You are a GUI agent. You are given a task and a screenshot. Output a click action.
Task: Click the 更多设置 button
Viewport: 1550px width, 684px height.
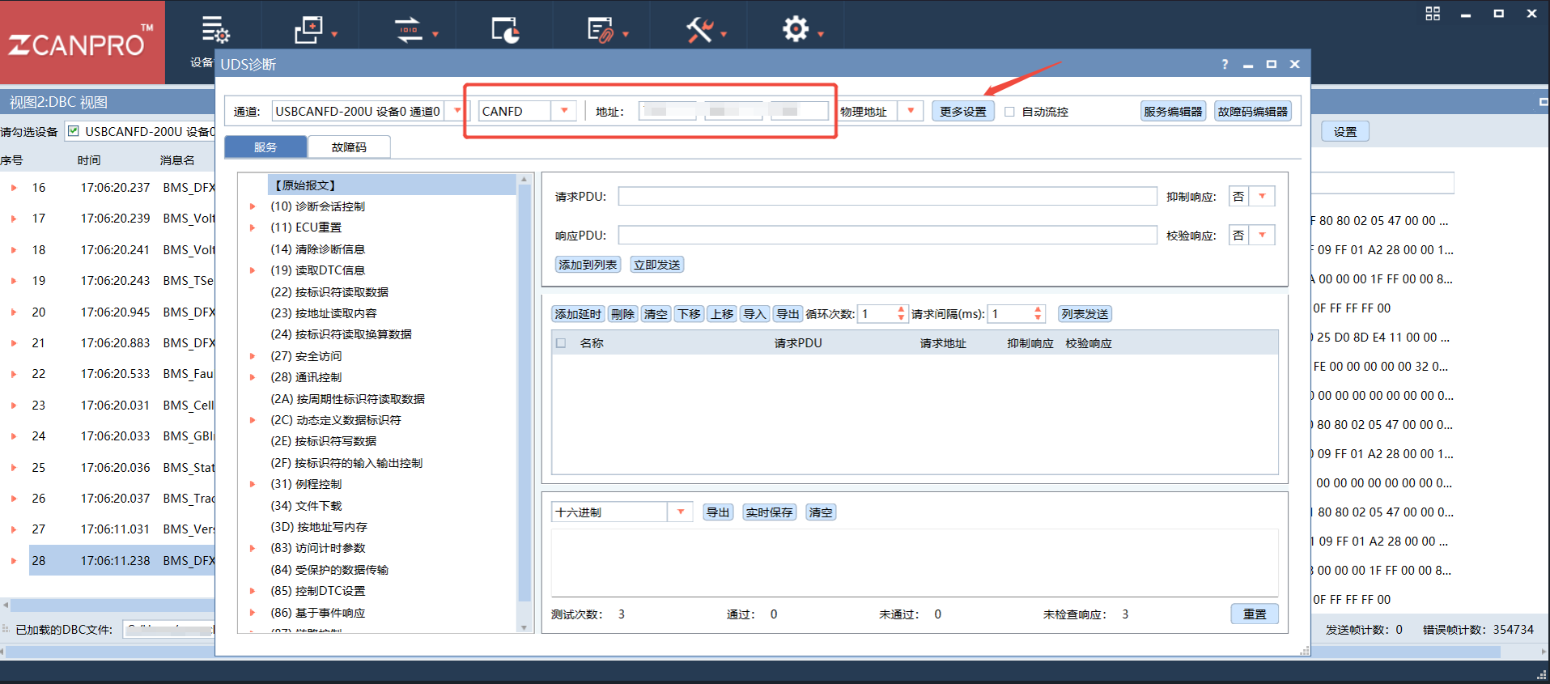963,112
